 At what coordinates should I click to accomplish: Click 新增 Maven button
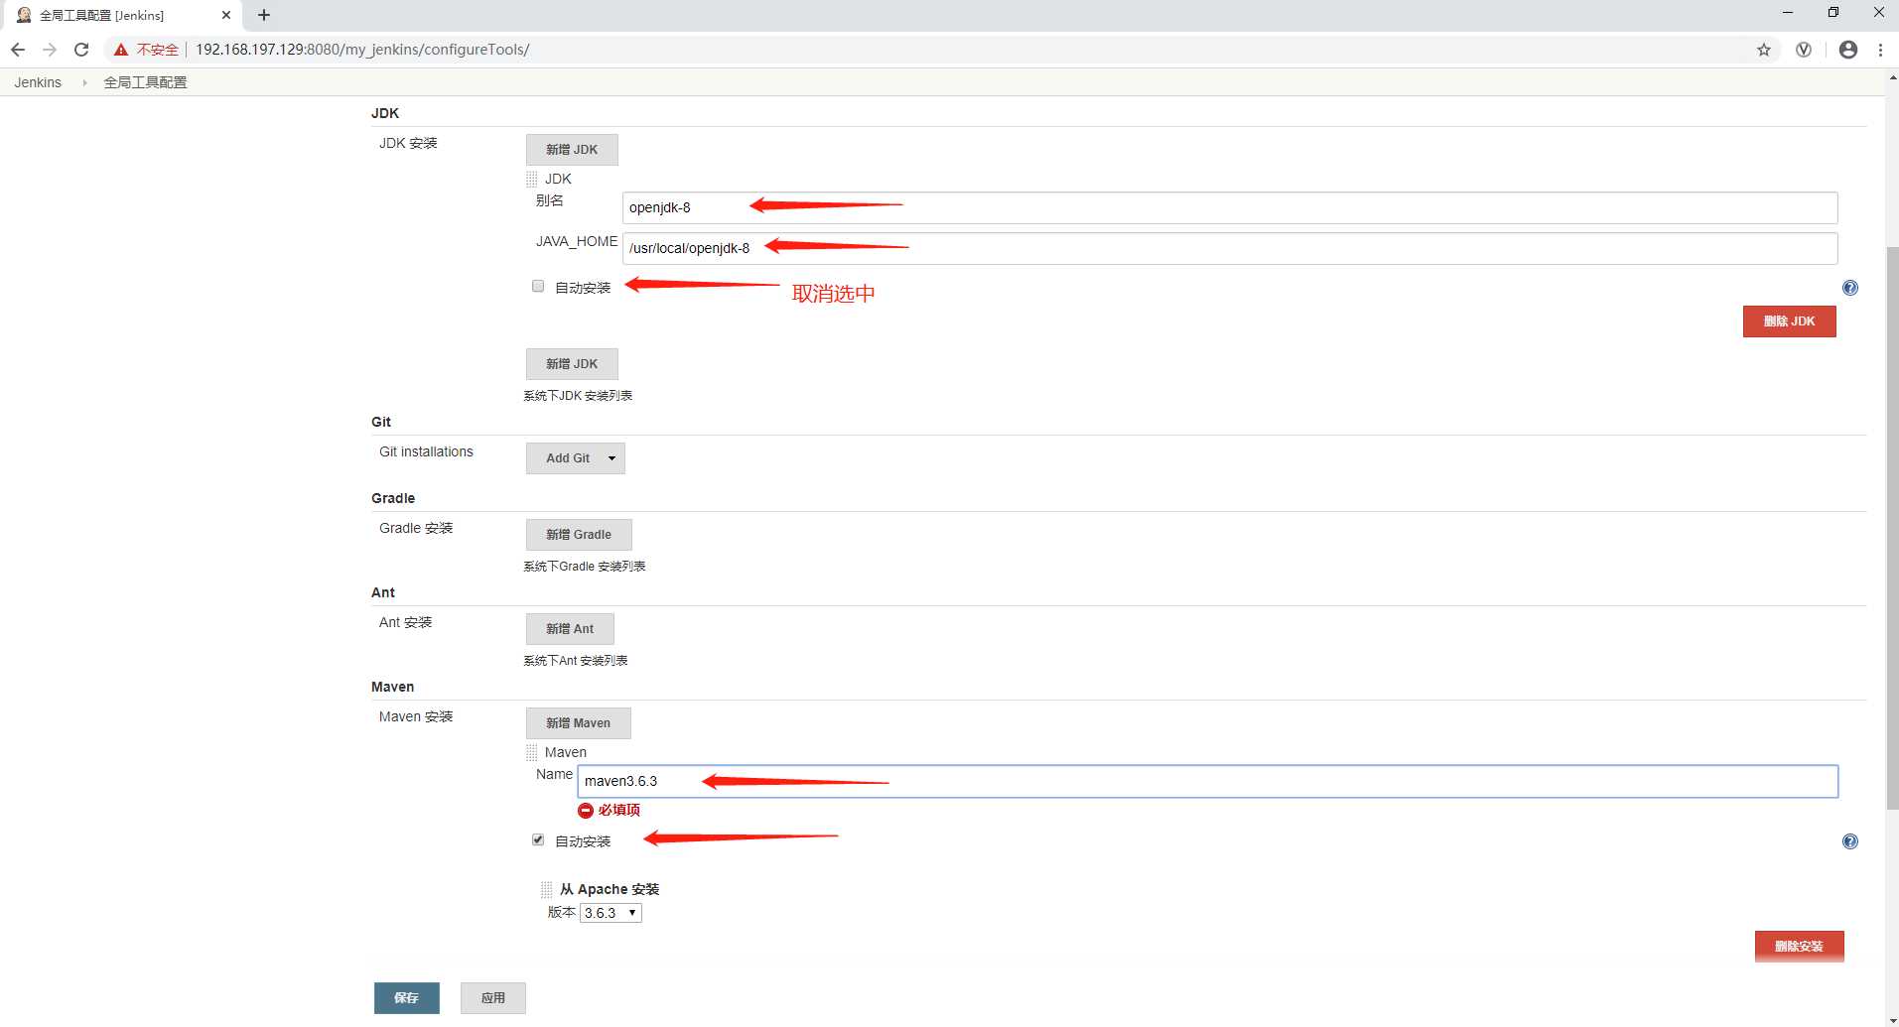click(x=579, y=723)
